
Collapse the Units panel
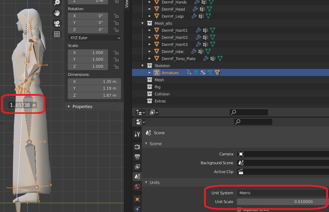pyautogui.click(x=146, y=182)
